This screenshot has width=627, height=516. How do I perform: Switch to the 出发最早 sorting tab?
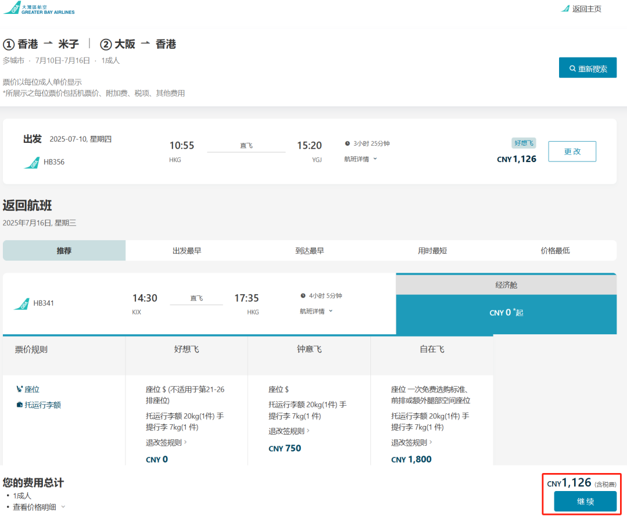(187, 250)
